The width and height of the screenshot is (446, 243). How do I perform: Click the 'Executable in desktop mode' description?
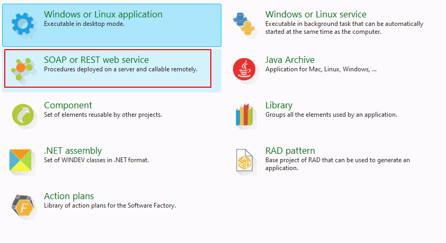point(84,24)
